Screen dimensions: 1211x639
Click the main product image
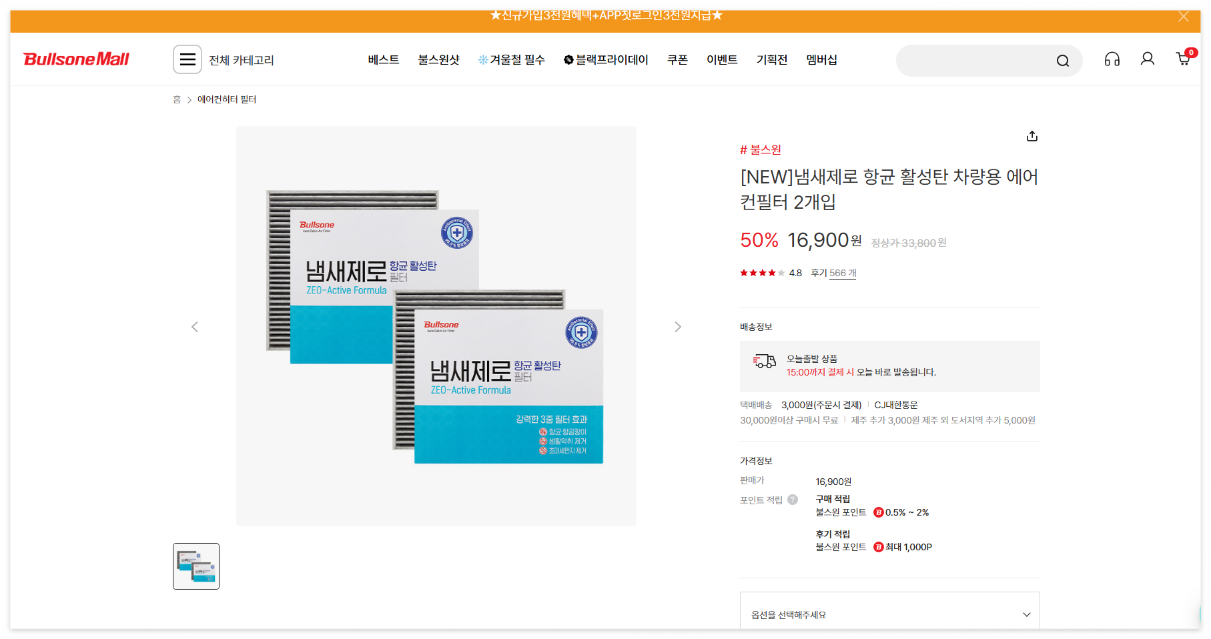click(436, 326)
